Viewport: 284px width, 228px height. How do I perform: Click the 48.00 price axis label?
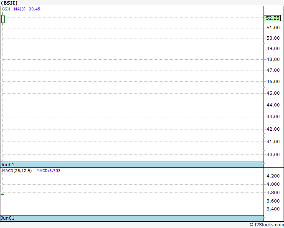[x=273, y=59]
